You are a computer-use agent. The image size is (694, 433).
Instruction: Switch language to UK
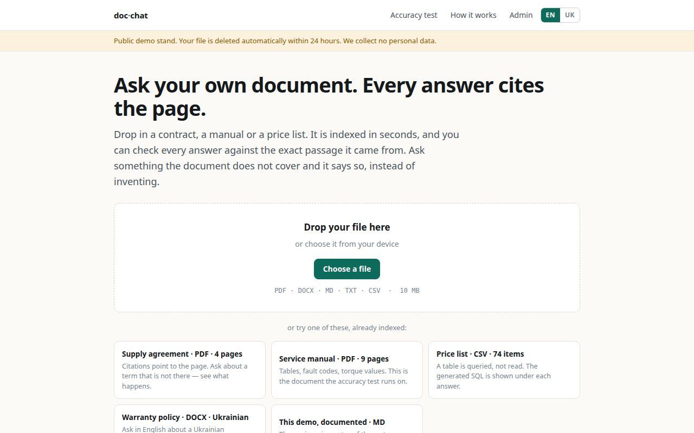click(570, 15)
